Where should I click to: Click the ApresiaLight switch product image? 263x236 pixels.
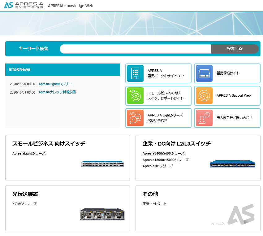pyautogui.click(x=102, y=164)
